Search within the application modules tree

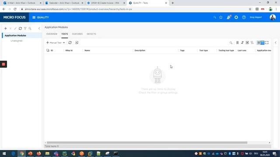(30, 28)
